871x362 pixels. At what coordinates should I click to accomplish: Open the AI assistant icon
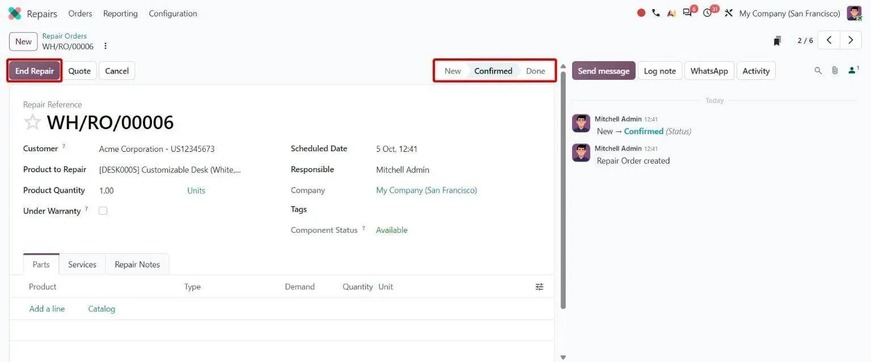[671, 13]
